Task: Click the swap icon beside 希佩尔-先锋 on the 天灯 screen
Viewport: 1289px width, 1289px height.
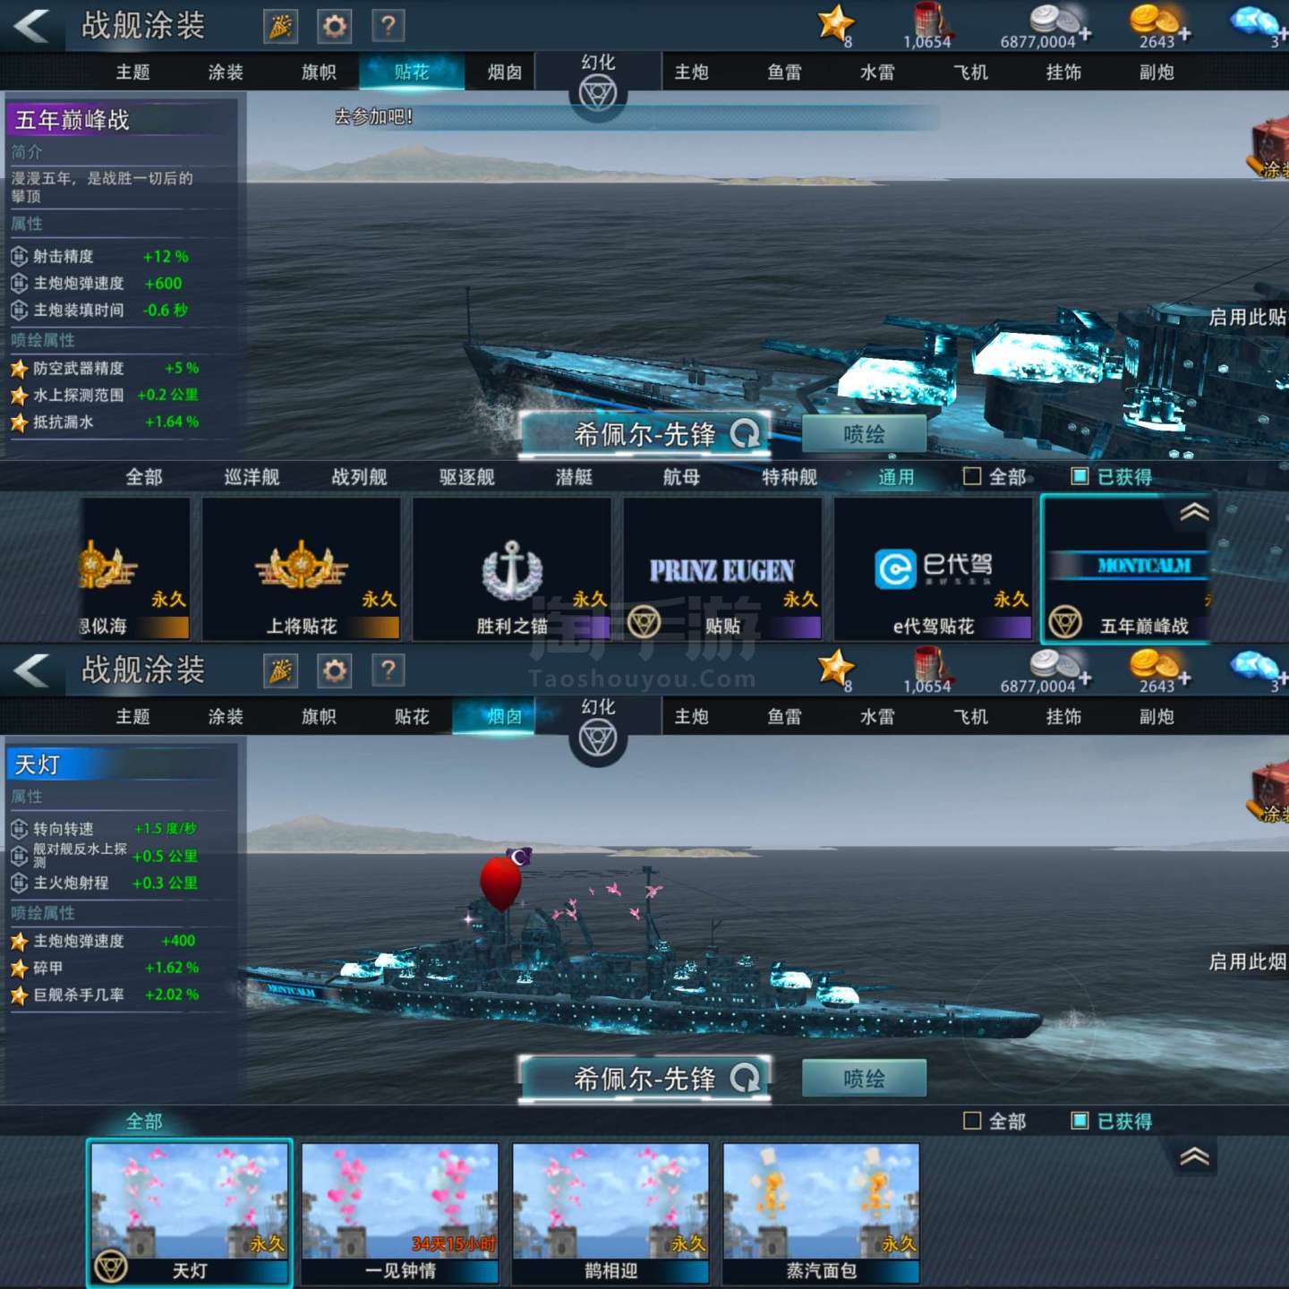Action: [x=745, y=1078]
